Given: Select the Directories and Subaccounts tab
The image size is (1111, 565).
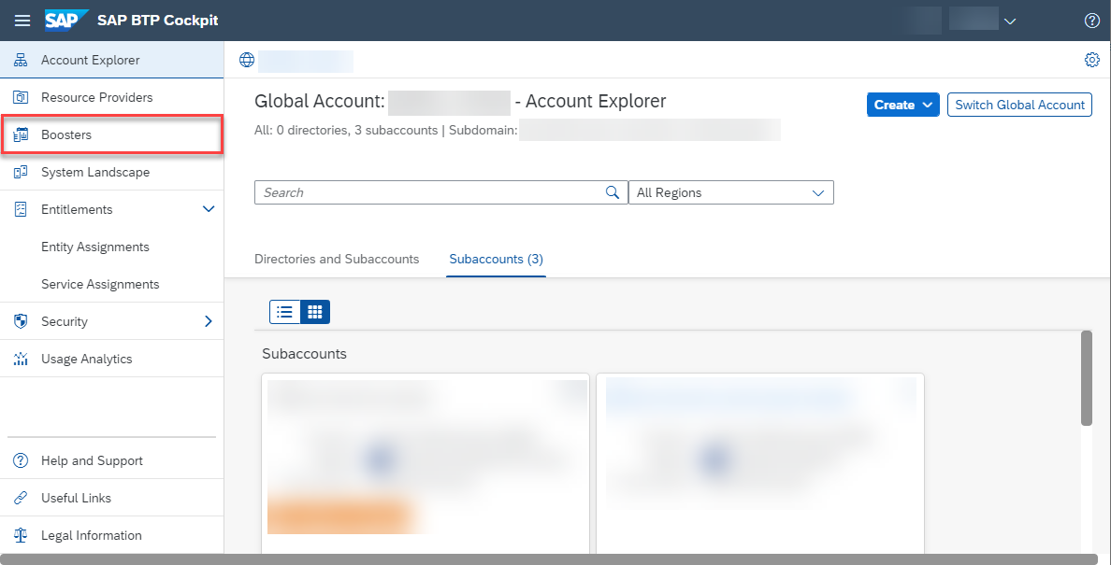Looking at the screenshot, I should (x=337, y=259).
